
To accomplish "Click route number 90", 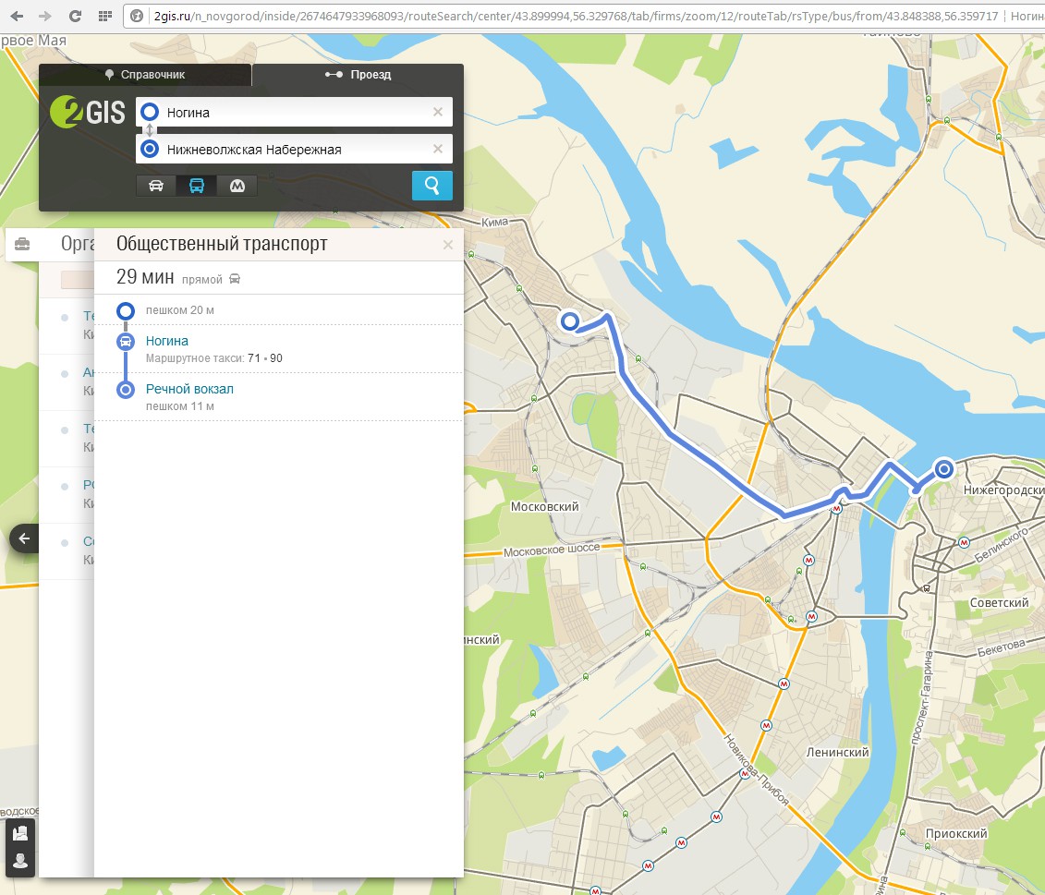I will [x=276, y=358].
